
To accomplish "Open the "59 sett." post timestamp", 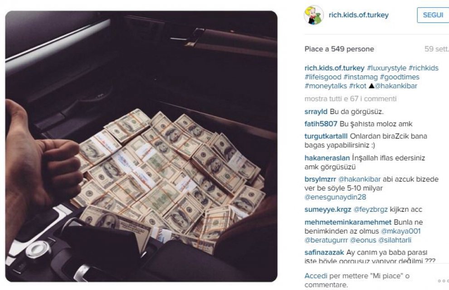I will (x=436, y=49).
